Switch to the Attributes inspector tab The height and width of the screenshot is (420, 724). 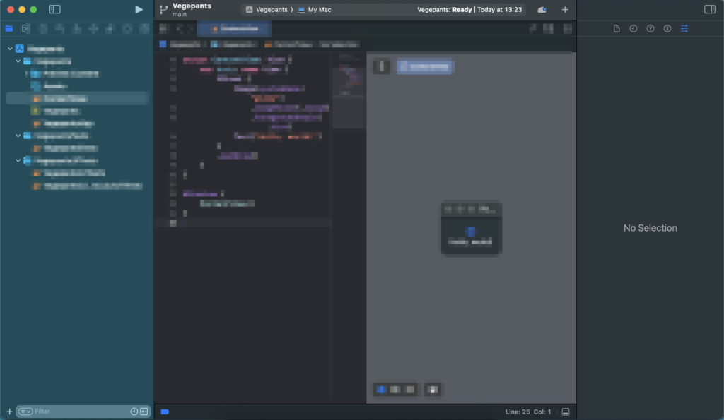(x=684, y=29)
